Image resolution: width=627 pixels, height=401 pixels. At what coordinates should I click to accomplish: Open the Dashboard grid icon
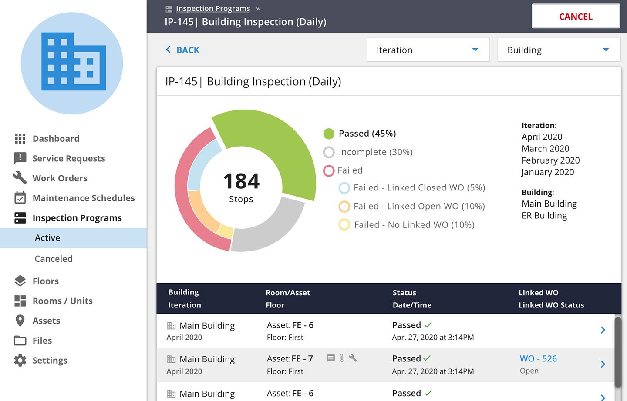(20, 138)
